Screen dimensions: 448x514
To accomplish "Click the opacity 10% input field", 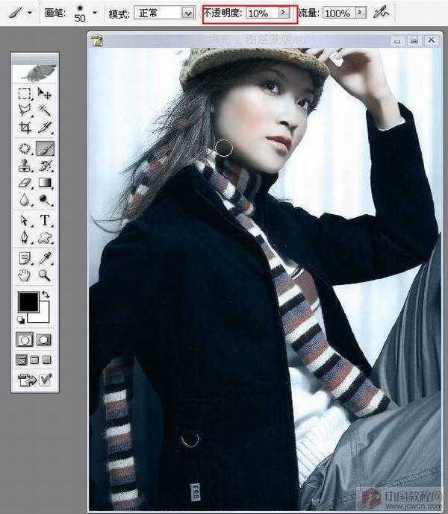I will [261, 13].
